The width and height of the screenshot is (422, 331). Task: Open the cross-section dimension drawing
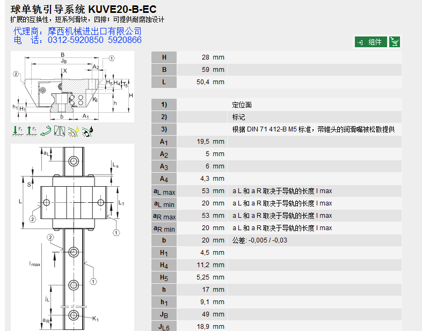tap(72, 87)
